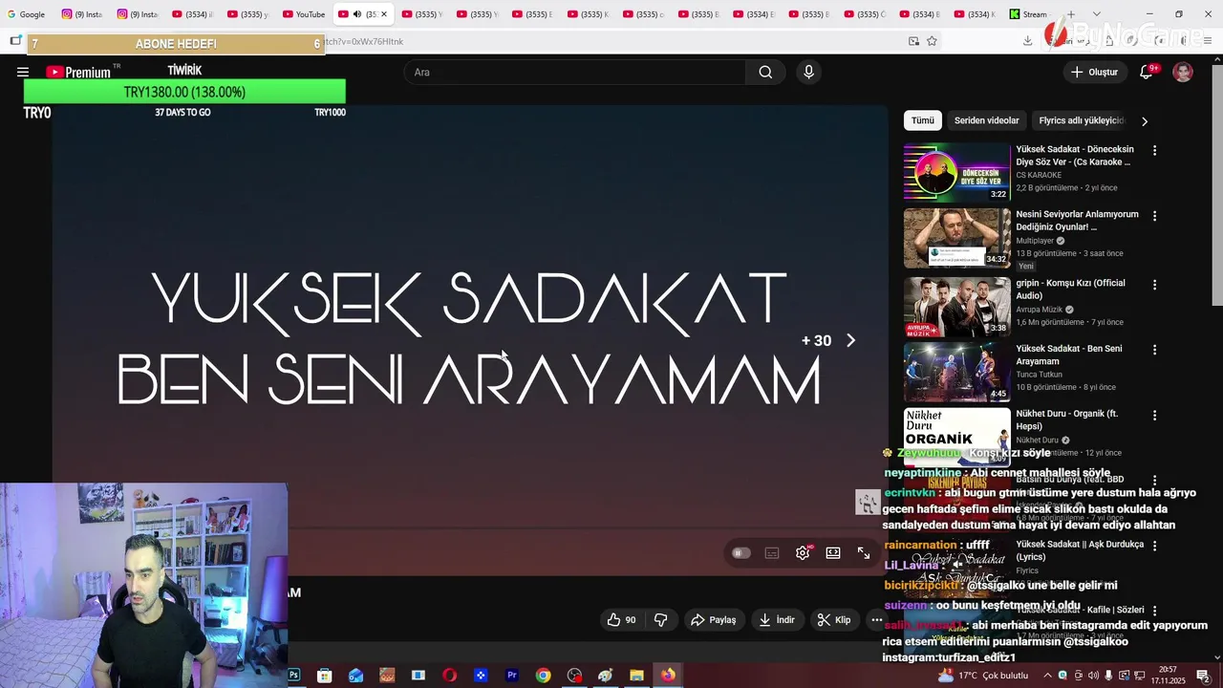Open the video player settings gear
Screen dimensions: 1223x688
pos(803,553)
